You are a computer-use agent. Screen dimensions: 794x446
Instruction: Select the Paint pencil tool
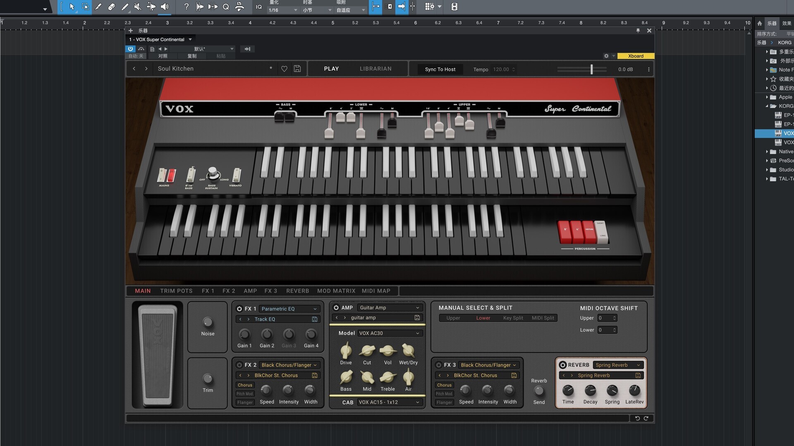(124, 7)
